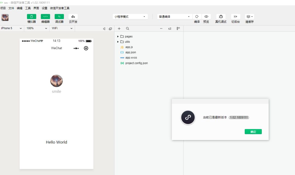Open the 清缓存 clear cache menu
This screenshot has width=295, height=175.
[249, 17]
